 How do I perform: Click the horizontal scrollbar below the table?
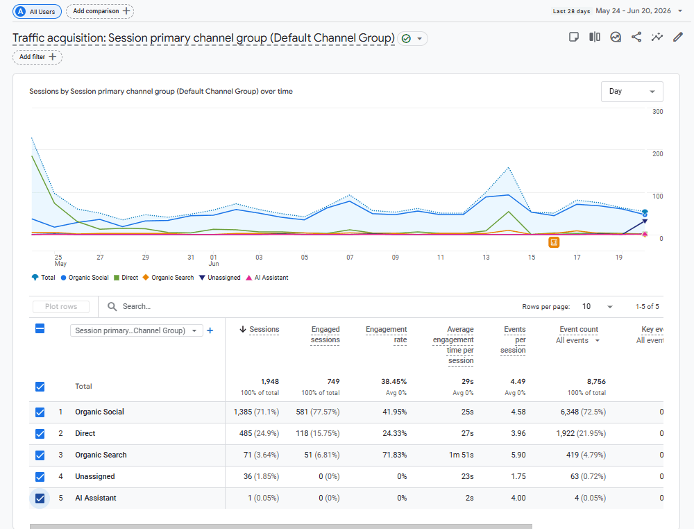coord(280,526)
